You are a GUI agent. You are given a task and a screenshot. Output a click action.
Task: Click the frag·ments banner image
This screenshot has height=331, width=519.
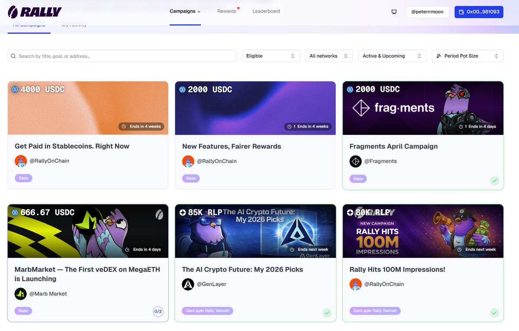(x=423, y=108)
